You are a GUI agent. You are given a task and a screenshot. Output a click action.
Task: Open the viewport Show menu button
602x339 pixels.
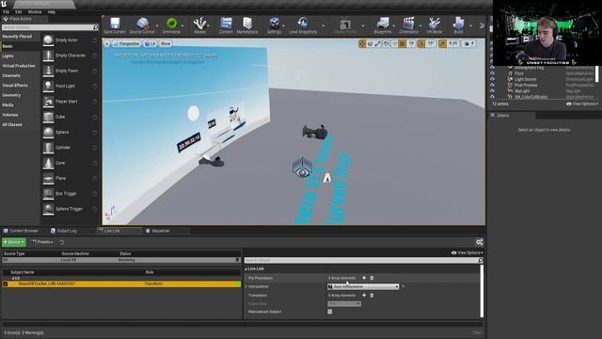click(x=166, y=44)
